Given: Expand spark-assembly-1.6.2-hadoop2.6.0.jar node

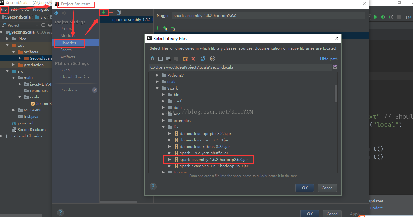Looking at the screenshot, I should [169, 160].
